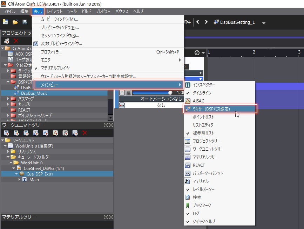Open 変数プレビューウィンドウ menu entry

pyautogui.click(x=108, y=44)
